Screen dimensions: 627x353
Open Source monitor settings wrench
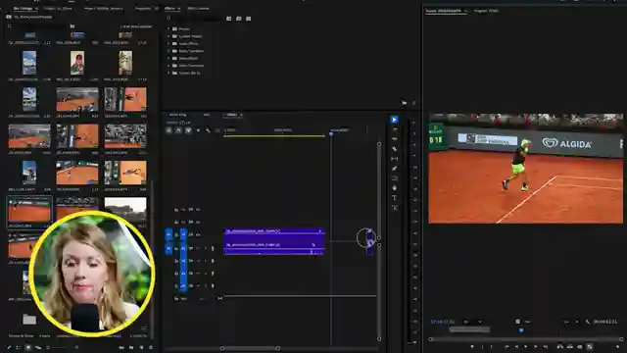coord(588,322)
